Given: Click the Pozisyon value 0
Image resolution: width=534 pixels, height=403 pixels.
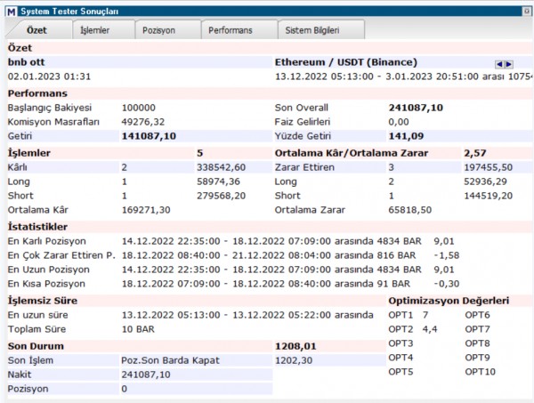Looking at the screenshot, I should point(125,389).
